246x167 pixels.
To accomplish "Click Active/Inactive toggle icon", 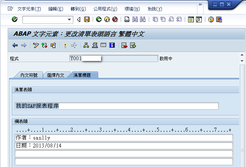I will 45,45.
